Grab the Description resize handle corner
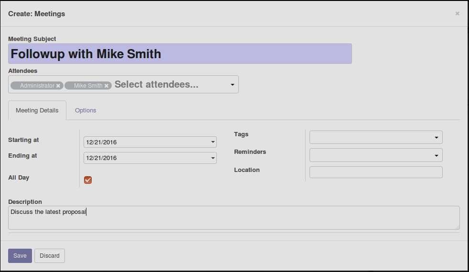 [x=458, y=227]
